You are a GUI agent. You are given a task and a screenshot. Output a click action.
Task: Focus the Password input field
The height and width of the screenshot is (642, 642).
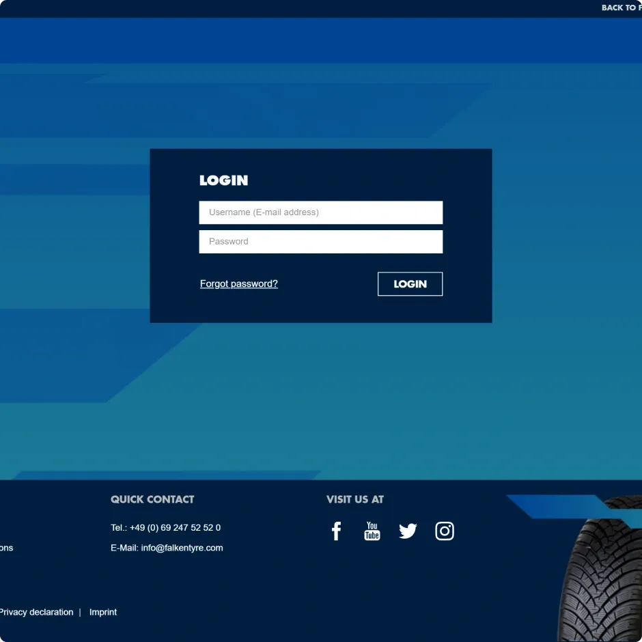coord(320,242)
